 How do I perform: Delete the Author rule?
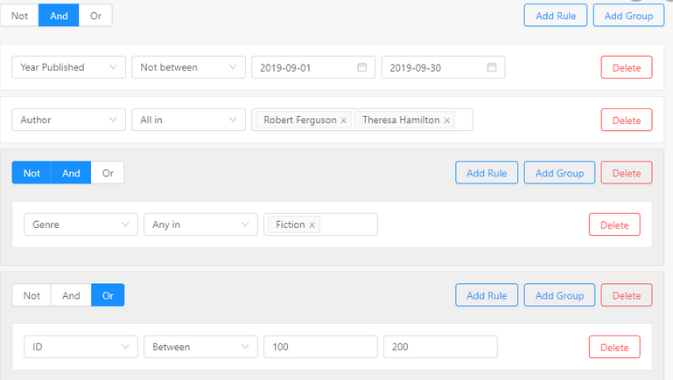click(x=626, y=121)
